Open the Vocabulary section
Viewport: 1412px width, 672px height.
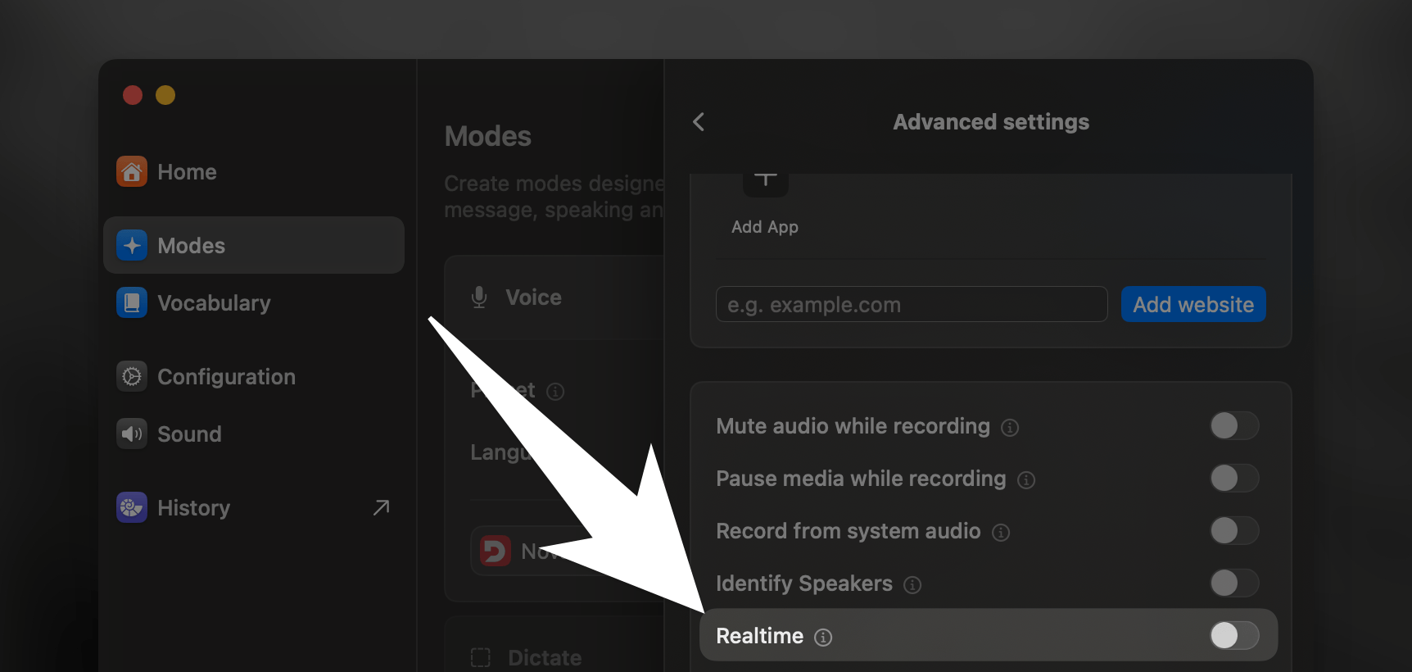point(254,302)
